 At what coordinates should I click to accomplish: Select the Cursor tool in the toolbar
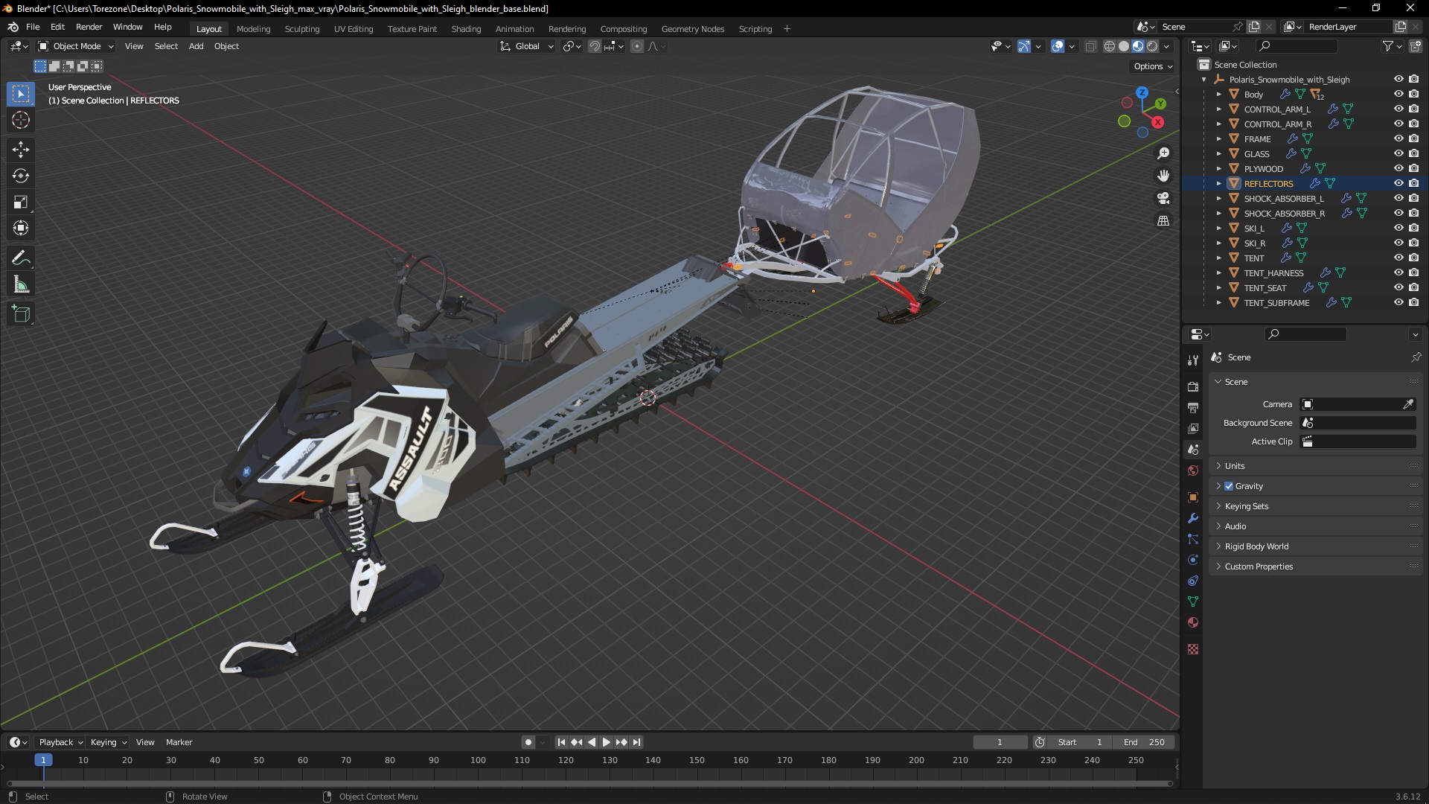point(21,120)
